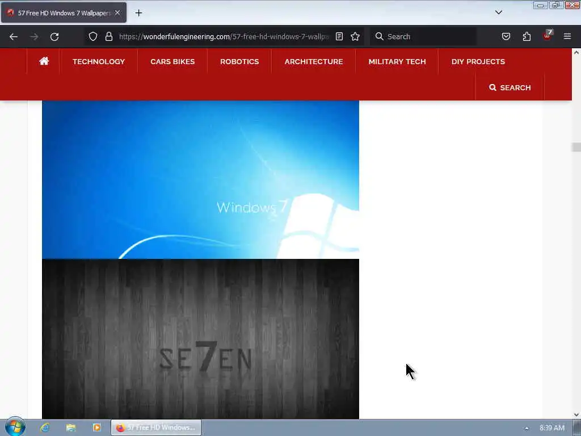
Task: Expand the list all tabs chevron
Action: coord(499,12)
